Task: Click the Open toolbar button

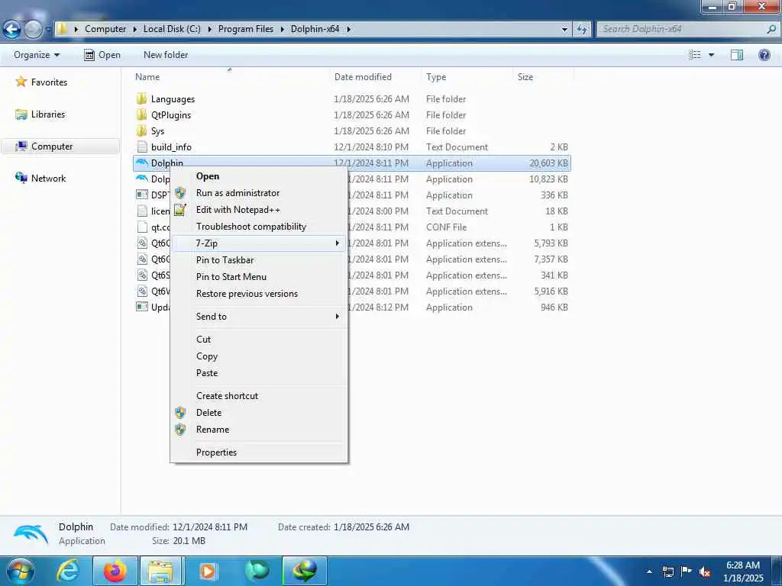Action: pos(102,55)
